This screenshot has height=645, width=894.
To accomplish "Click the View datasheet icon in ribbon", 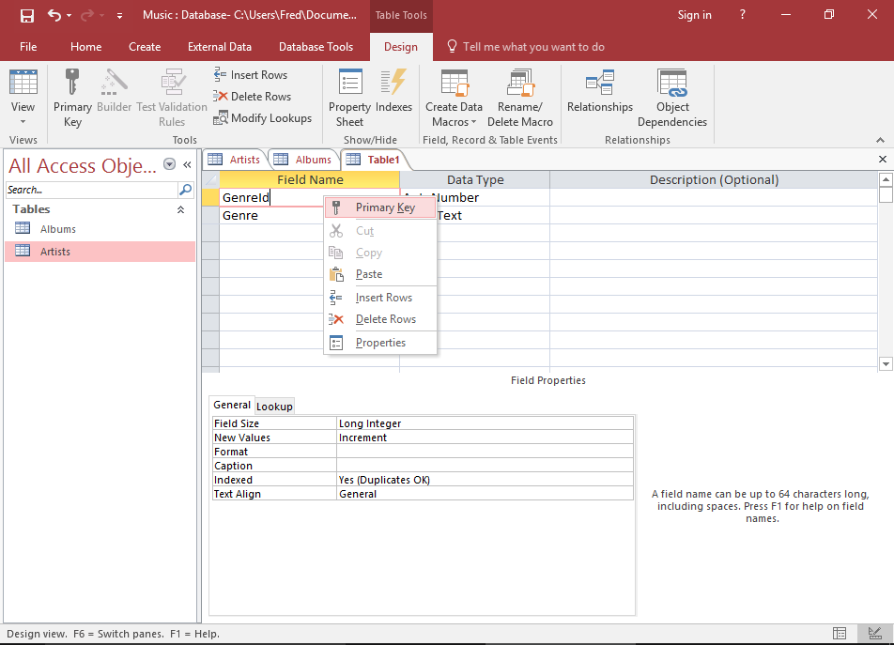I will (23, 82).
